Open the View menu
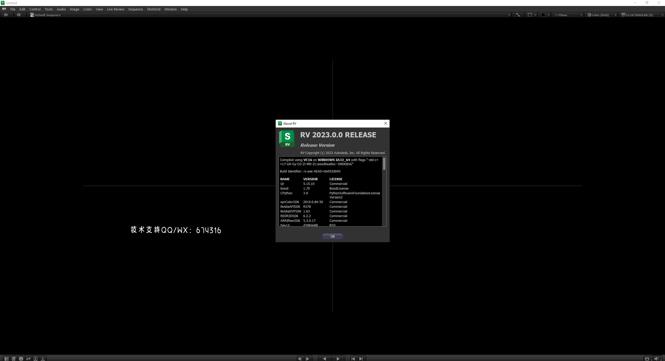The image size is (665, 361). (x=99, y=9)
